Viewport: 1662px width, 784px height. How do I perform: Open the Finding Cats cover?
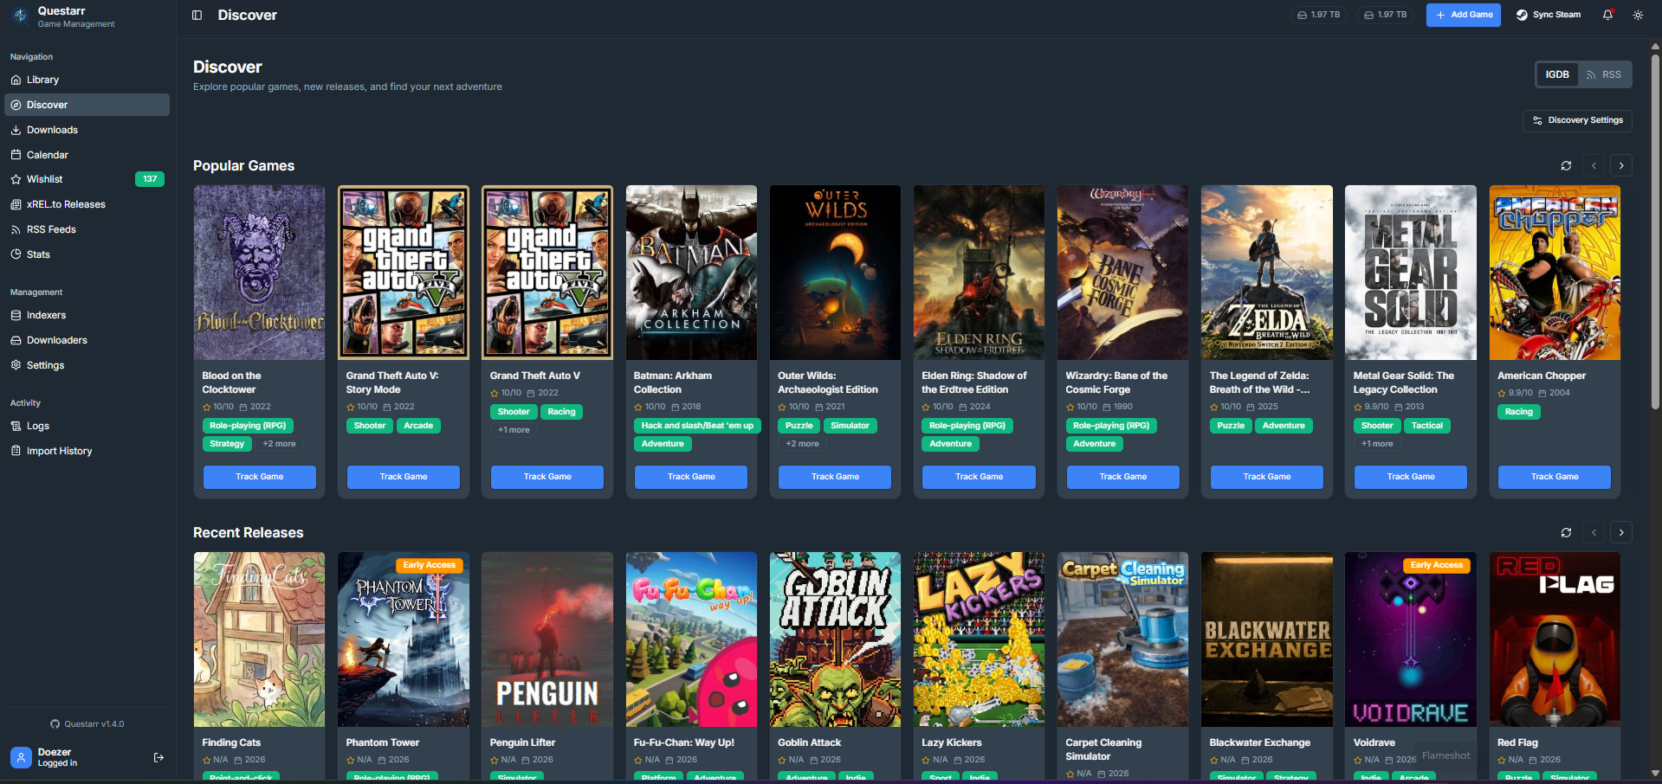click(260, 639)
